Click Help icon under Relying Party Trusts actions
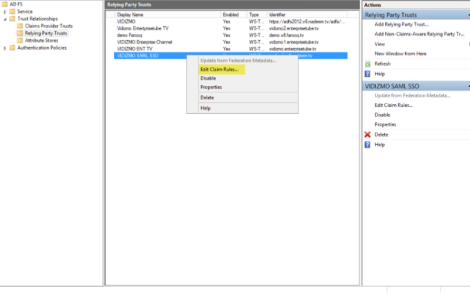The image size is (470, 294). tap(368, 73)
